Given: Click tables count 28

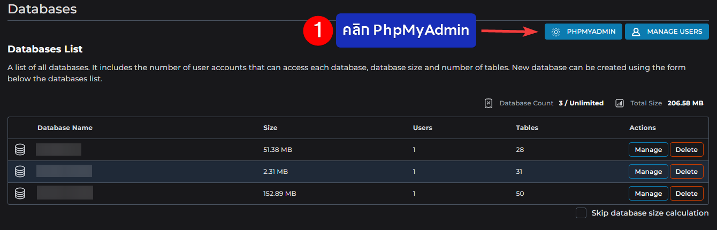Looking at the screenshot, I should tap(520, 150).
